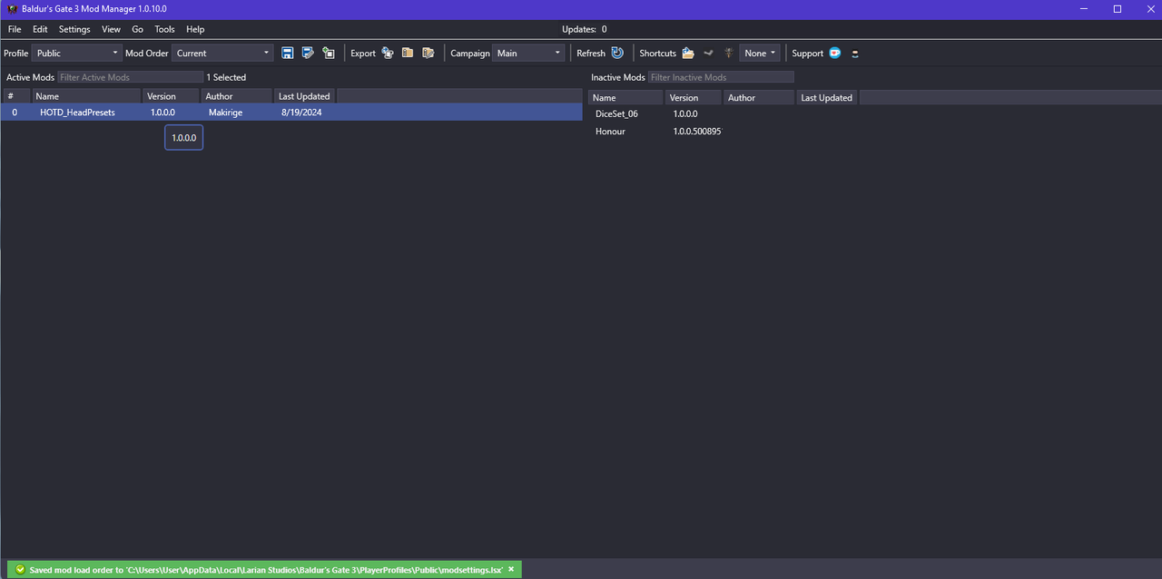Click the Makirige author cell
Screen dimensions: 1162x579
[225, 113]
